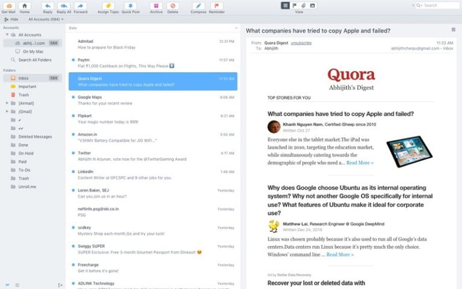This screenshot has width=462, height=289.
Task: Open the Swiggy SUPER email
Action: click(153, 249)
